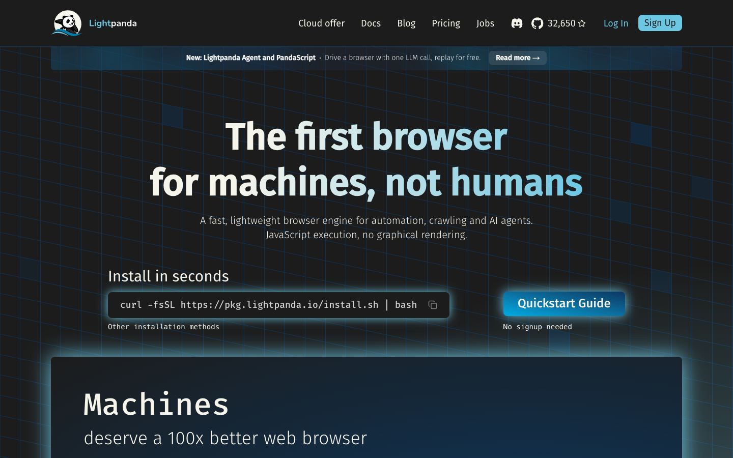Open the Pricing page
733x458 pixels.
tap(446, 23)
